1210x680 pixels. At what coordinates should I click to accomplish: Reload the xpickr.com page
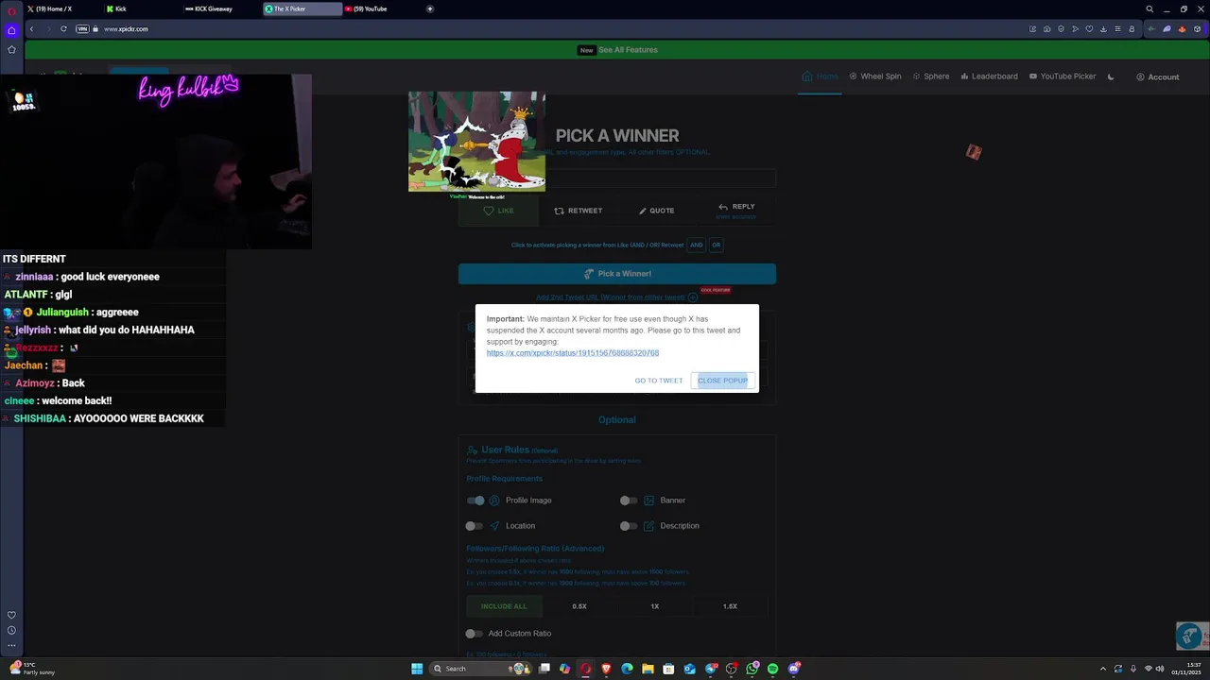[63, 29]
